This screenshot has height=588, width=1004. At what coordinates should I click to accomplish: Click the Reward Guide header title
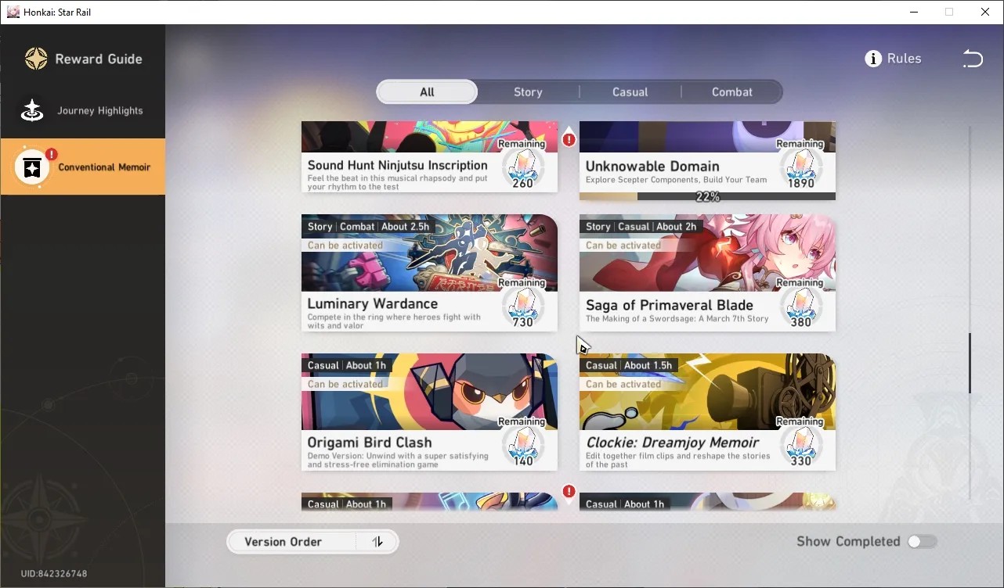[99, 59]
